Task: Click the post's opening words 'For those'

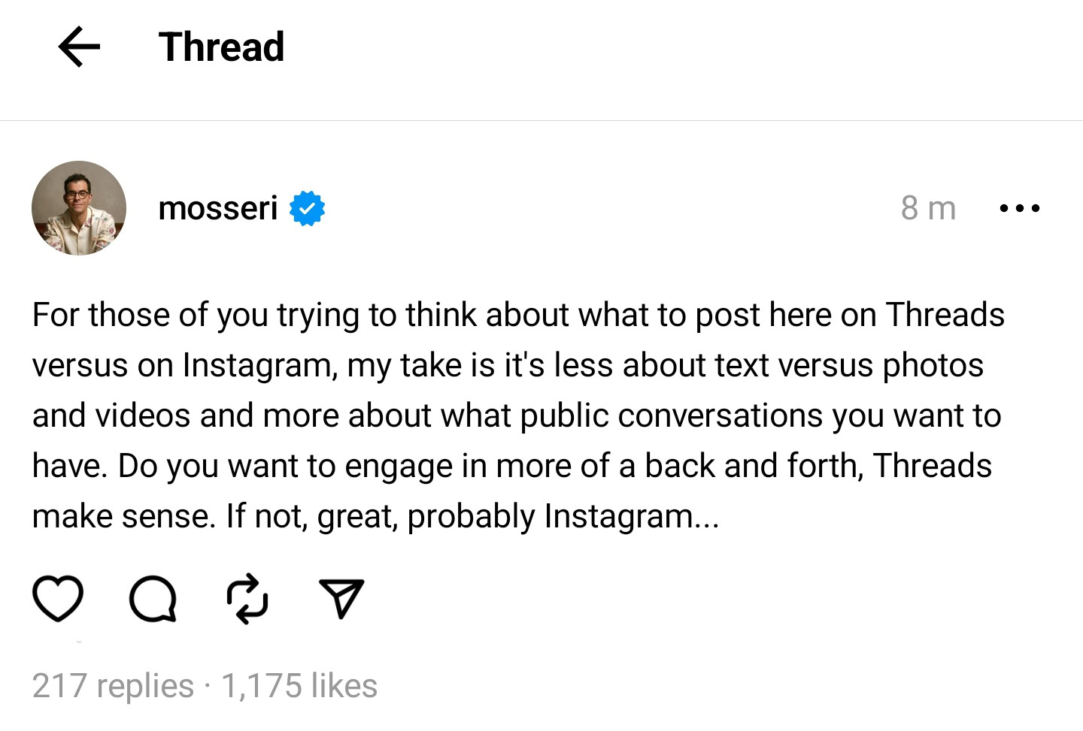Action: tap(100, 315)
